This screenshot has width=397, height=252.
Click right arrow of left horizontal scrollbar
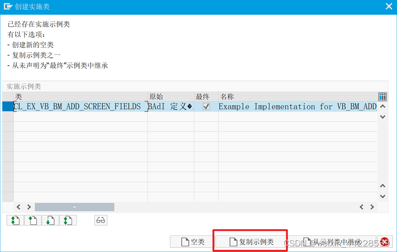coord(29,207)
